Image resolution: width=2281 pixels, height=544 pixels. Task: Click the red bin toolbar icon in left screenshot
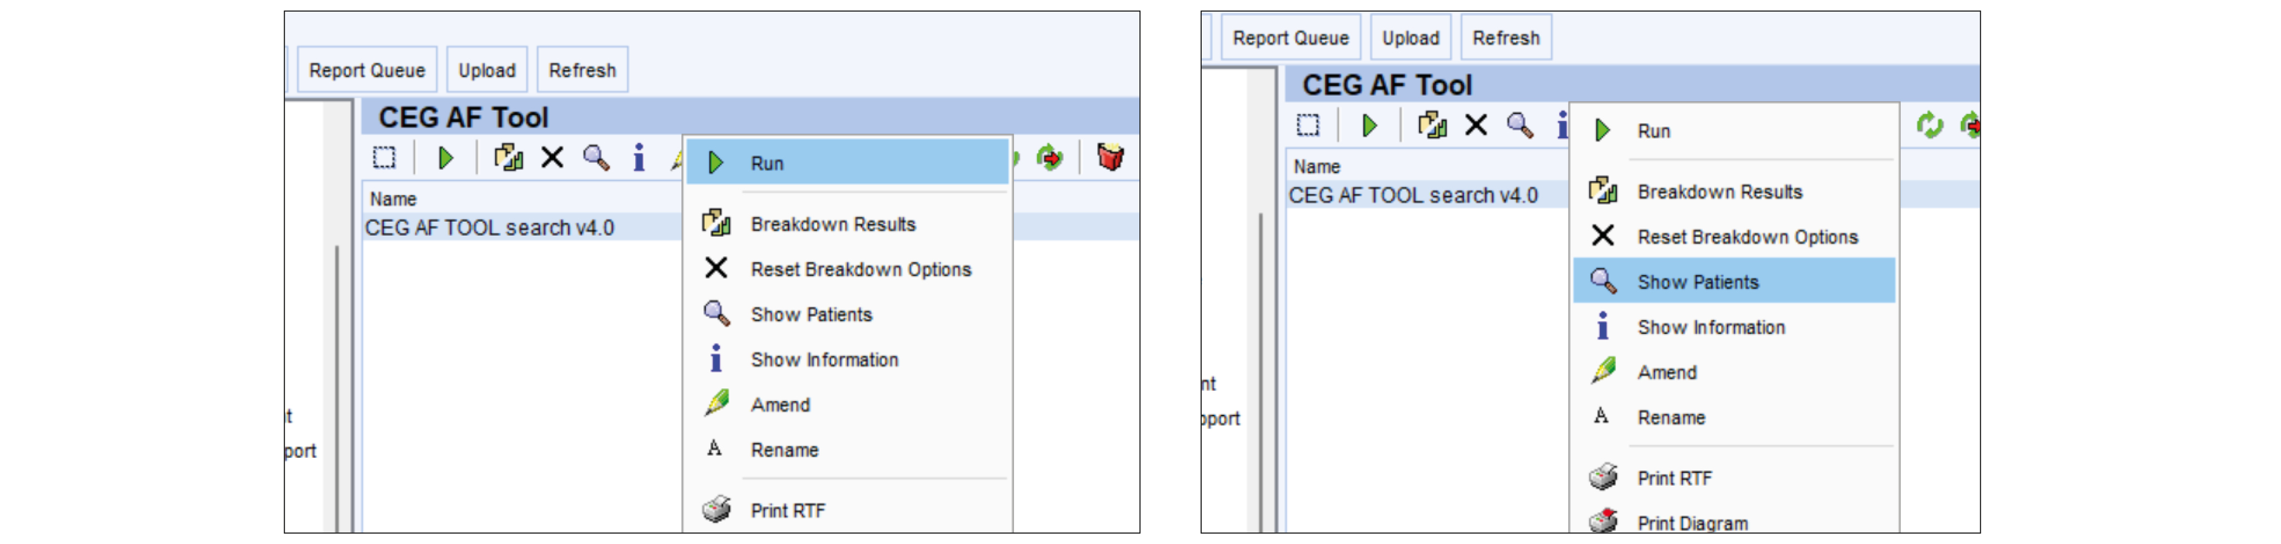point(1109,158)
